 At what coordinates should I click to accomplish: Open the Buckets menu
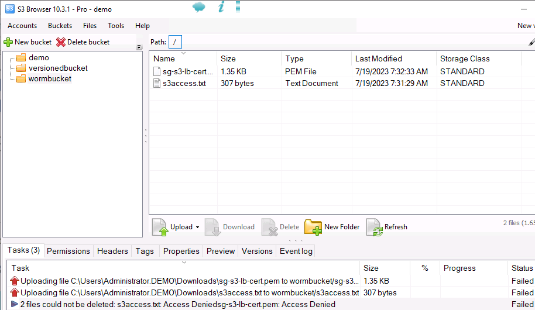60,26
